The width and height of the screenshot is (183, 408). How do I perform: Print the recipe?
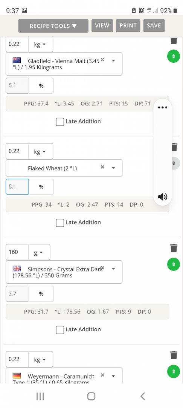[128, 26]
